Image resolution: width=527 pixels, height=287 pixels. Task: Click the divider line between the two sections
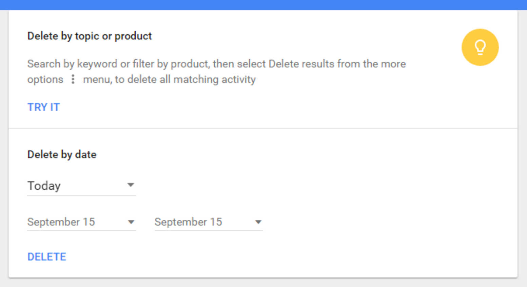tap(263, 128)
